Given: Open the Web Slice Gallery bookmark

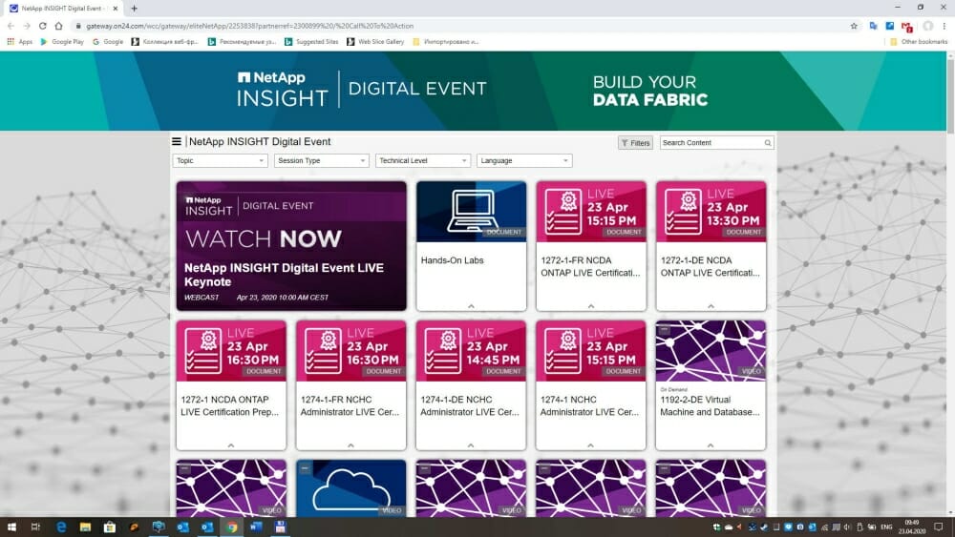Looking at the screenshot, I should click(375, 42).
